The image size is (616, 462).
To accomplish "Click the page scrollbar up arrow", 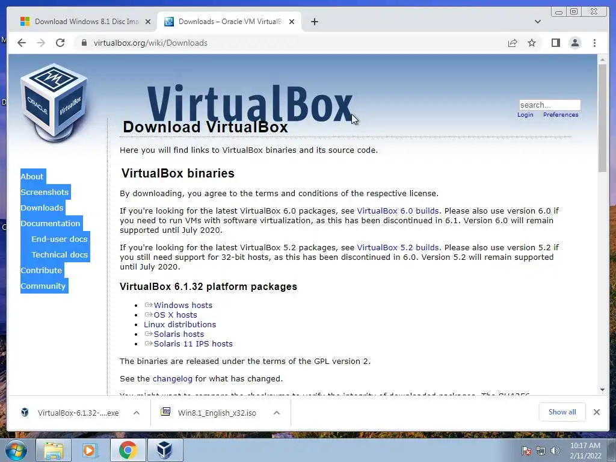I will click(x=602, y=60).
